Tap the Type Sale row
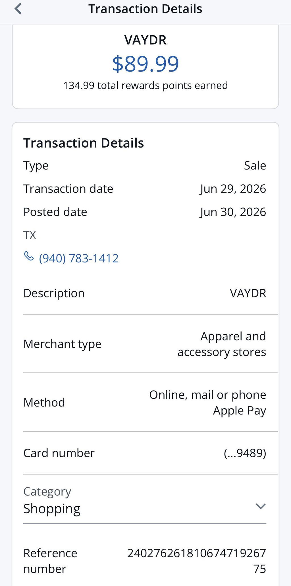The image size is (291, 586). 145,166
